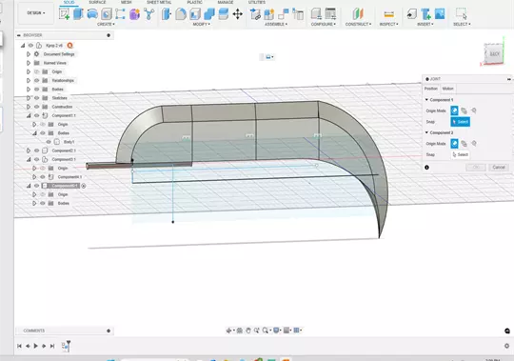The image size is (514, 361).
Task: Switch to the Sheet Metal tab
Action: click(159, 2)
